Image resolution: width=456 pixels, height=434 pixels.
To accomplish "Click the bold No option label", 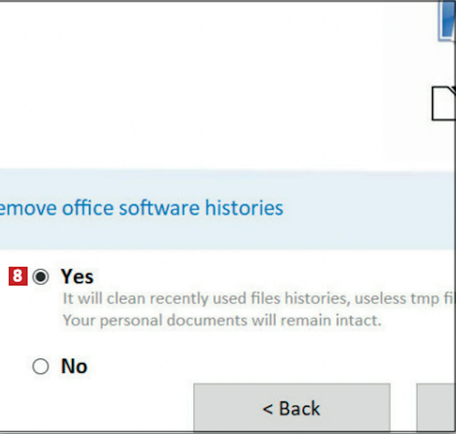I will point(74,366).
